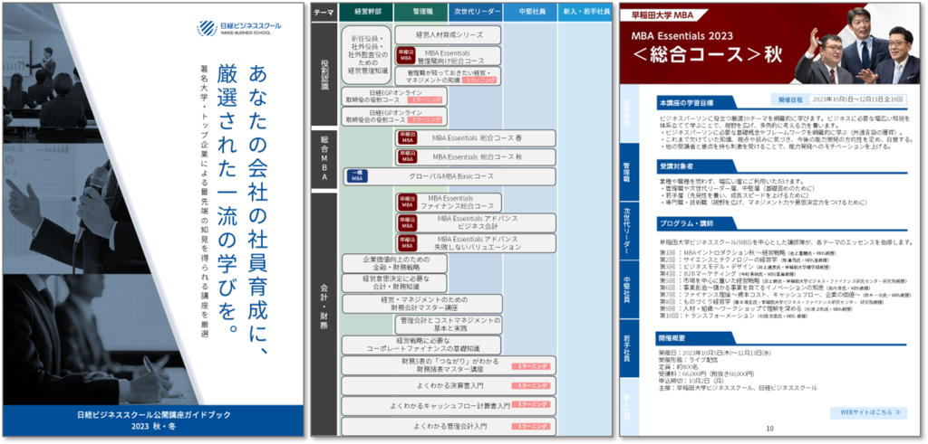This screenshot has height=444, width=928.
Task: Open MBA Essentials 総合コース 秋 box
Action: [x=475, y=157]
